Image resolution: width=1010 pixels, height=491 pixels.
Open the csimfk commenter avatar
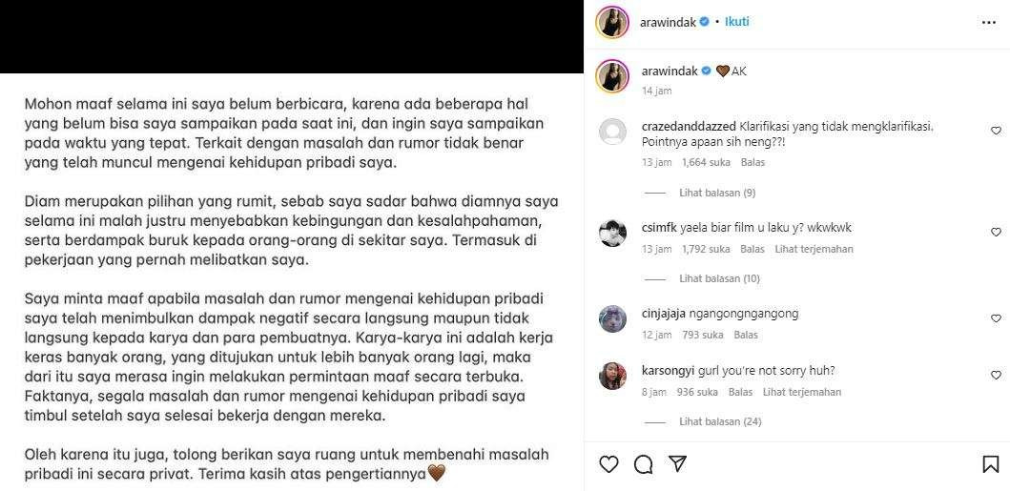(612, 233)
